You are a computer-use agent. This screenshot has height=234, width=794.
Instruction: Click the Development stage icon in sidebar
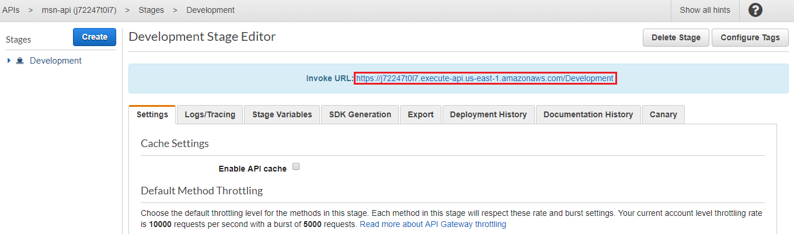coord(20,61)
